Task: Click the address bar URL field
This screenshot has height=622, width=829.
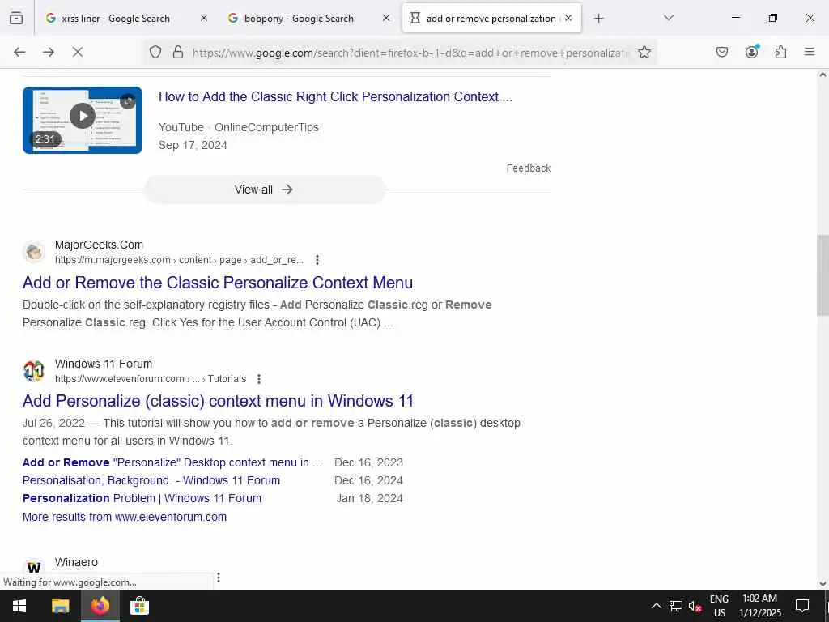Action: pyautogui.click(x=410, y=53)
